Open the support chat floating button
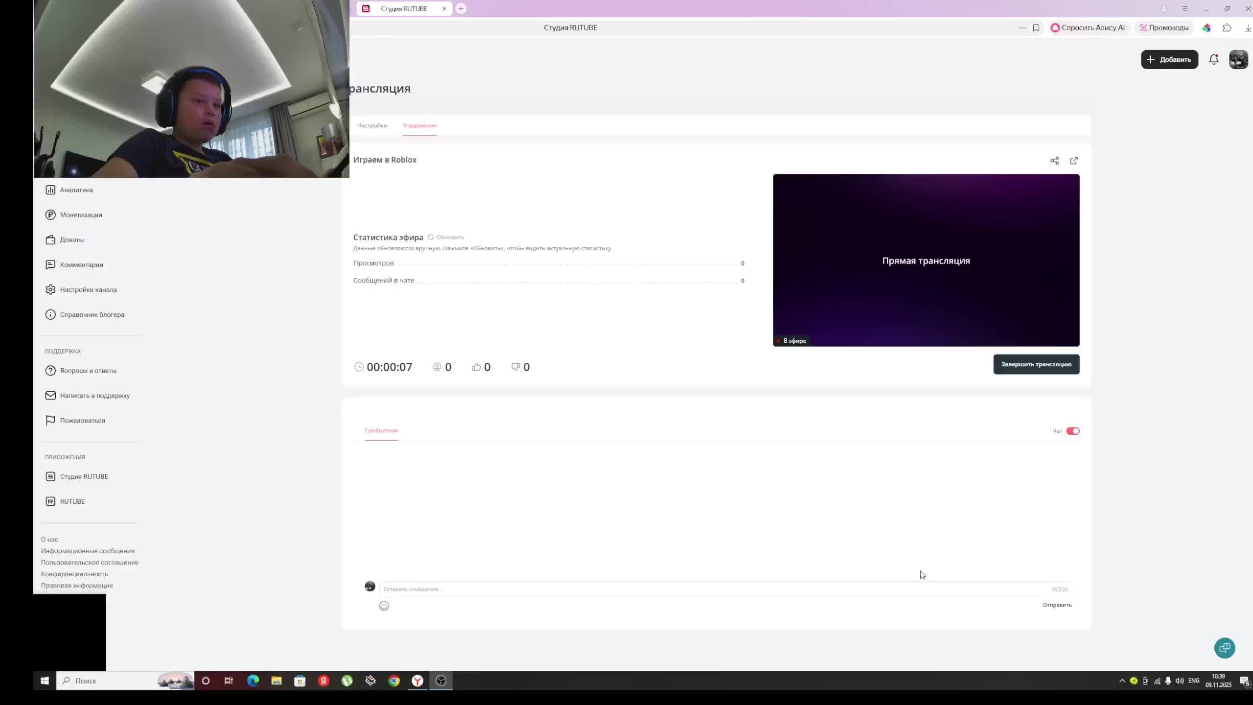 tap(1224, 648)
